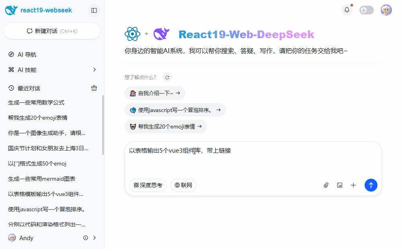This screenshot has width=402, height=249.
Task: Open chat 分别以代码和渲染格式列出
Action: (47, 225)
